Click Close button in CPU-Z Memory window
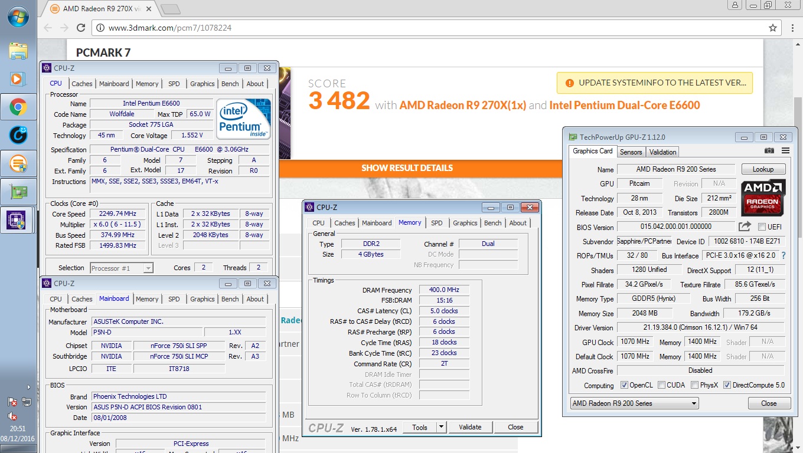The height and width of the screenshot is (453, 803). click(x=515, y=427)
